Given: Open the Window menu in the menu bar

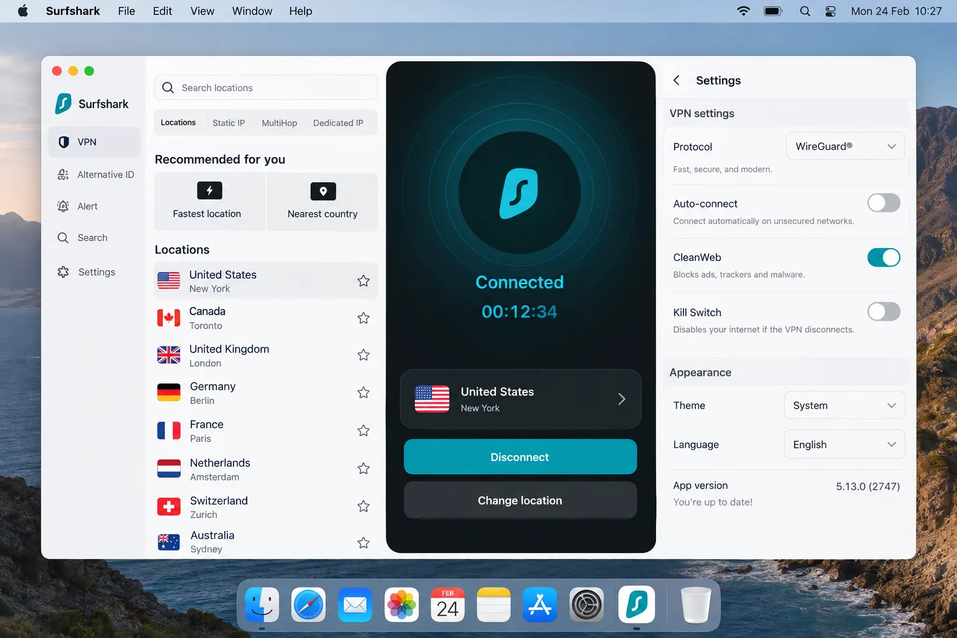Looking at the screenshot, I should tap(252, 11).
